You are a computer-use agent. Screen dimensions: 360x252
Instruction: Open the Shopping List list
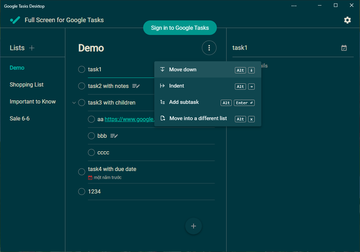27,84
